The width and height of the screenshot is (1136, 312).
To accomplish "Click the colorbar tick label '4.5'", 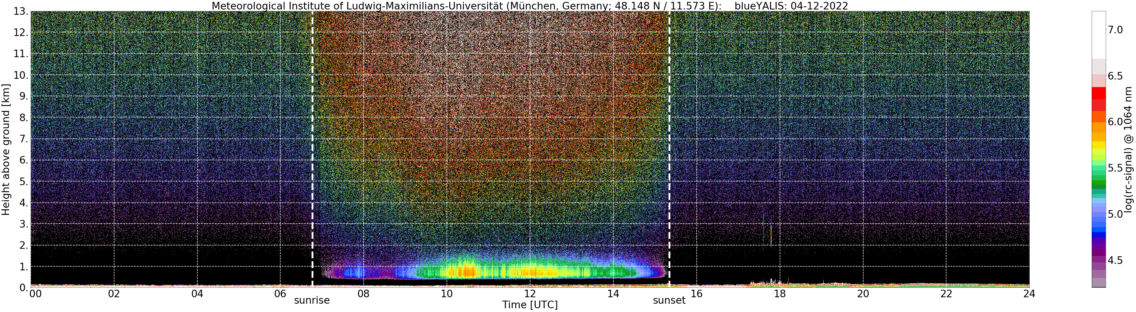I will click(x=1115, y=261).
